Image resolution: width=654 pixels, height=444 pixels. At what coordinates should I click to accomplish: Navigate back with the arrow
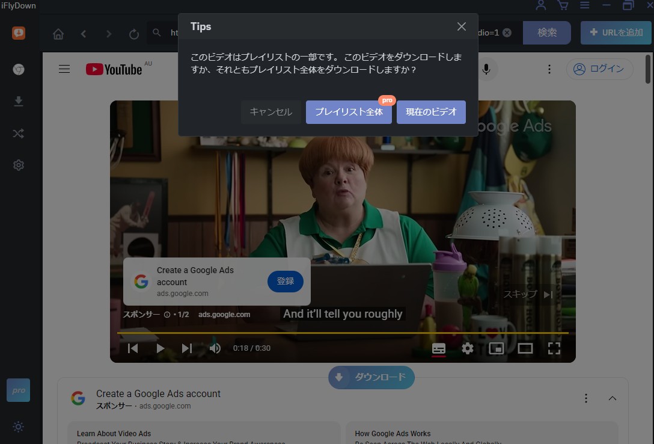pos(84,34)
